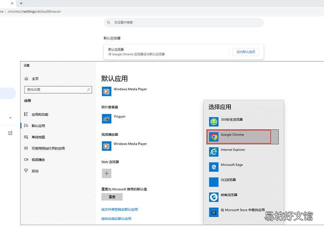Click the 设为默认选项 button in Chrome
324x229 pixels.
point(246,52)
